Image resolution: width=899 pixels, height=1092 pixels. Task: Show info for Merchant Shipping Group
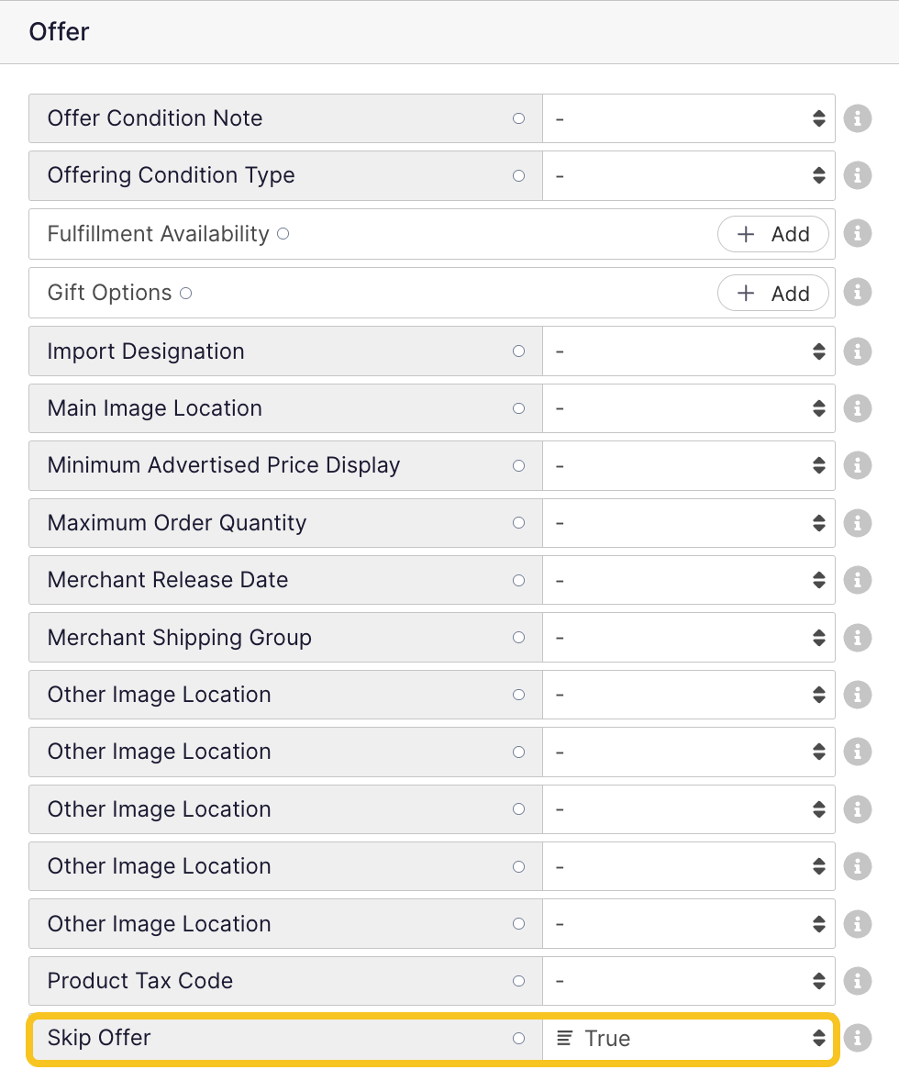point(857,637)
